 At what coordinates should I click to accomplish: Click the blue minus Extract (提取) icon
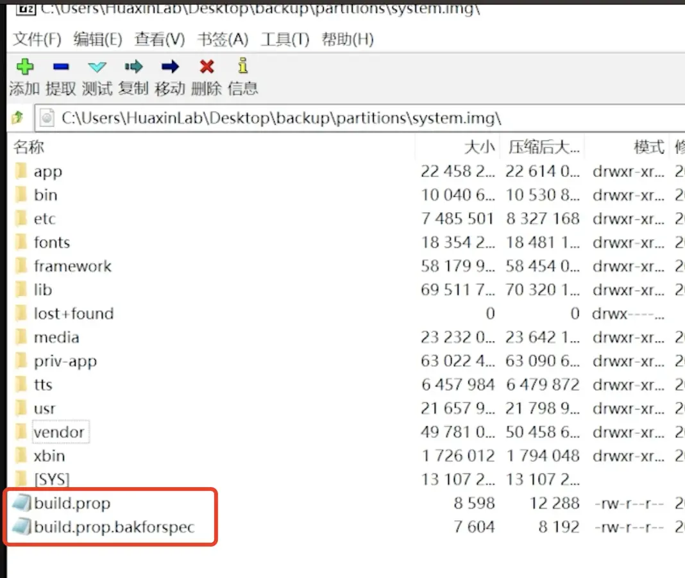[x=61, y=66]
